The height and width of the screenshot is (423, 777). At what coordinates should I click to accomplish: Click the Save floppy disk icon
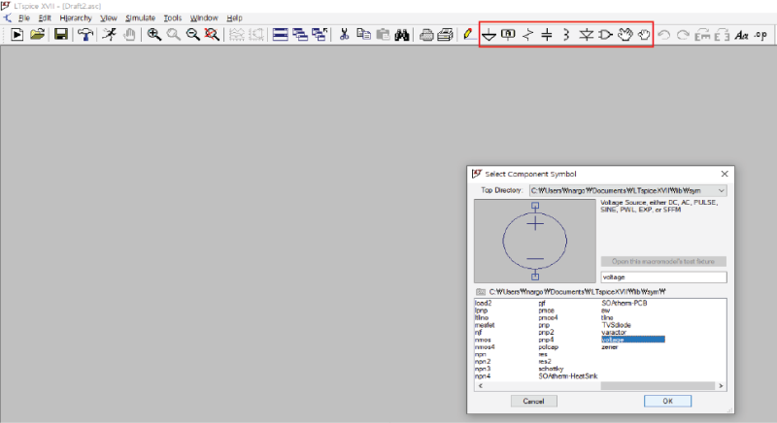coord(60,35)
